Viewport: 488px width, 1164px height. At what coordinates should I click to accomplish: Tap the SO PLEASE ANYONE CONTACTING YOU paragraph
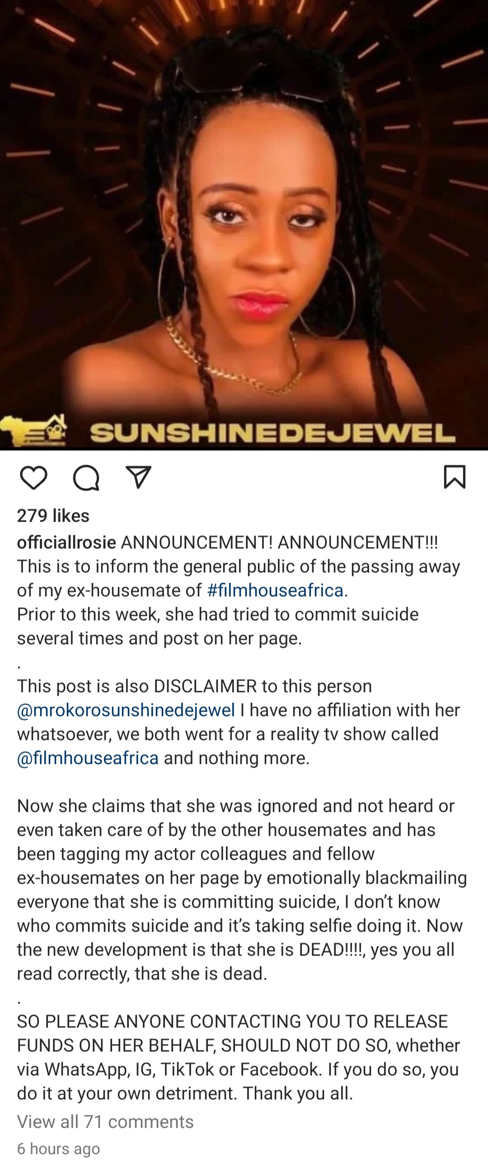[x=239, y=1058]
